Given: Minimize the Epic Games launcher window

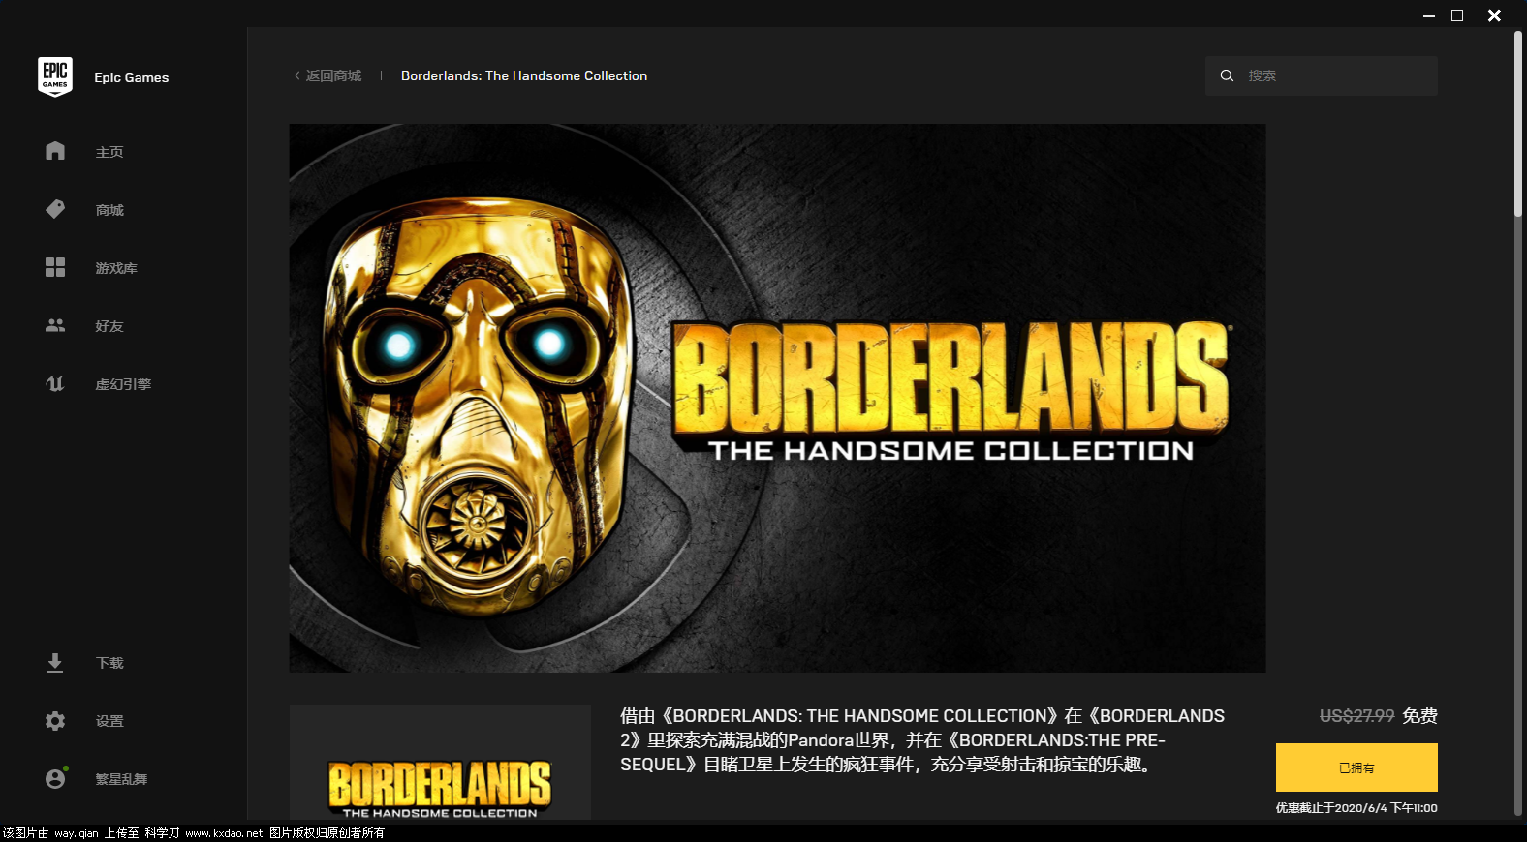Looking at the screenshot, I should point(1428,15).
